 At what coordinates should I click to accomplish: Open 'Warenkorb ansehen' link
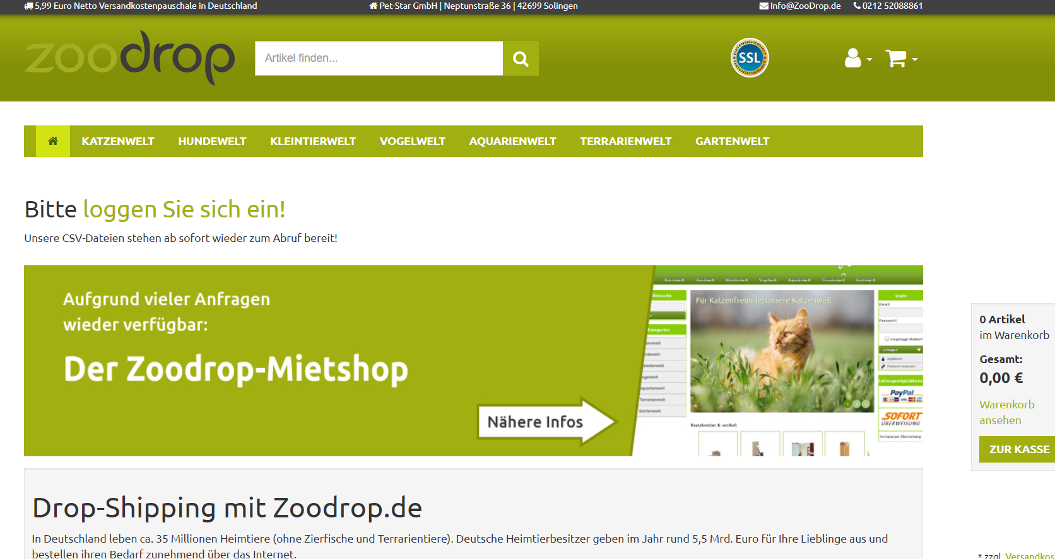point(1007,412)
